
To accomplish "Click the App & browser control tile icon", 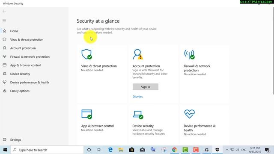I will [86, 114].
